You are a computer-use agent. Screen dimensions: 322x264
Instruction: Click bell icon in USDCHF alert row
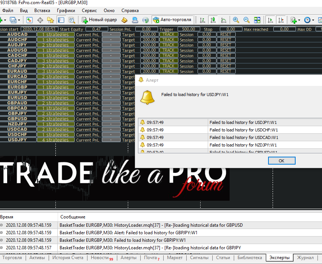coord(142,130)
